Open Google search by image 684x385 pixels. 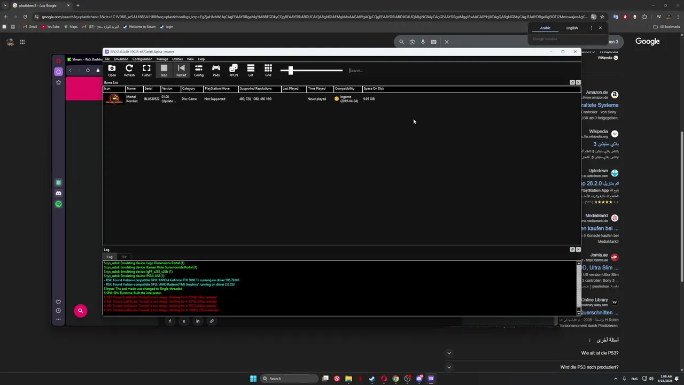(412, 42)
